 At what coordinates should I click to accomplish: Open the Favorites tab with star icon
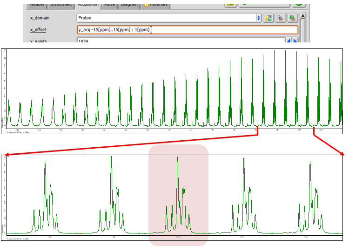(x=155, y=5)
